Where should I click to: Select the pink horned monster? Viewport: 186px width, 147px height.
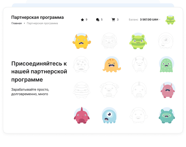click(x=166, y=90)
